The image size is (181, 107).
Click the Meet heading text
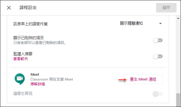[35, 75]
